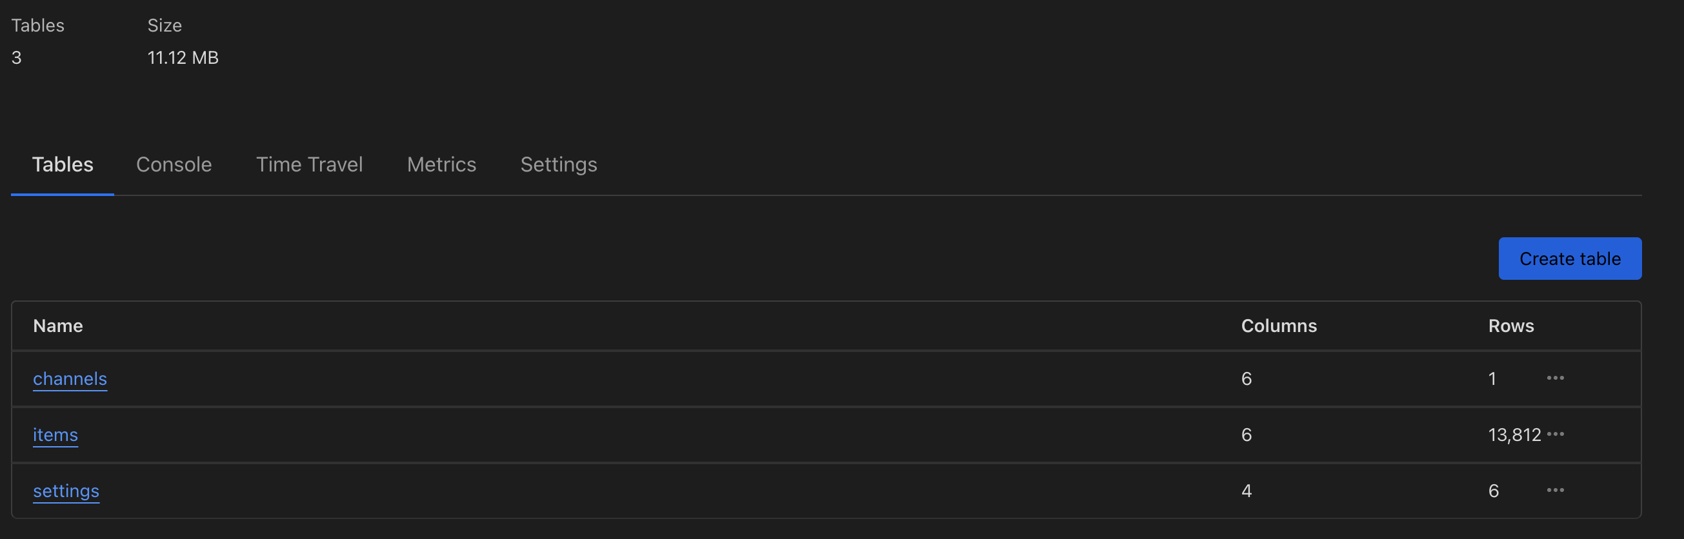Go to the Time Travel tab
Image resolution: width=1684 pixels, height=539 pixels.
tap(309, 164)
